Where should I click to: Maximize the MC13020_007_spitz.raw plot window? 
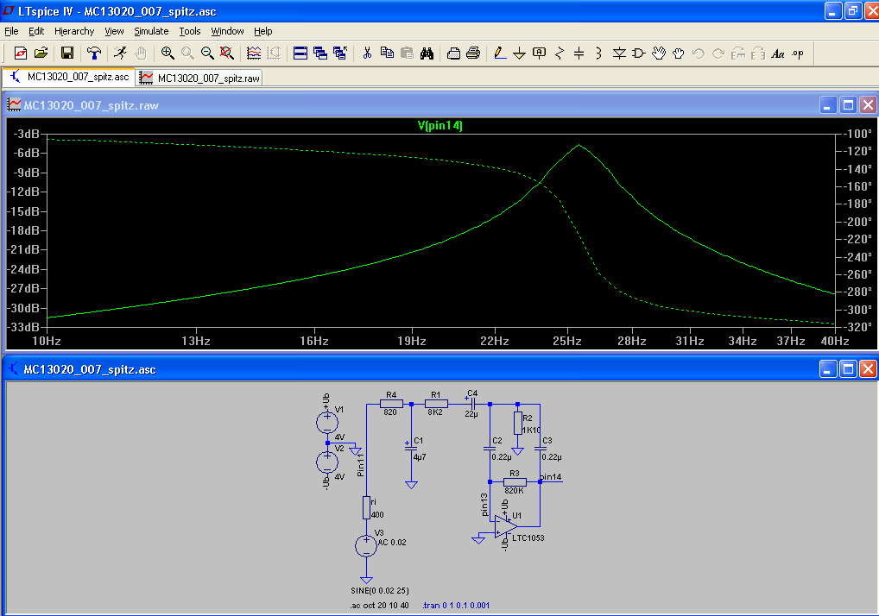848,104
